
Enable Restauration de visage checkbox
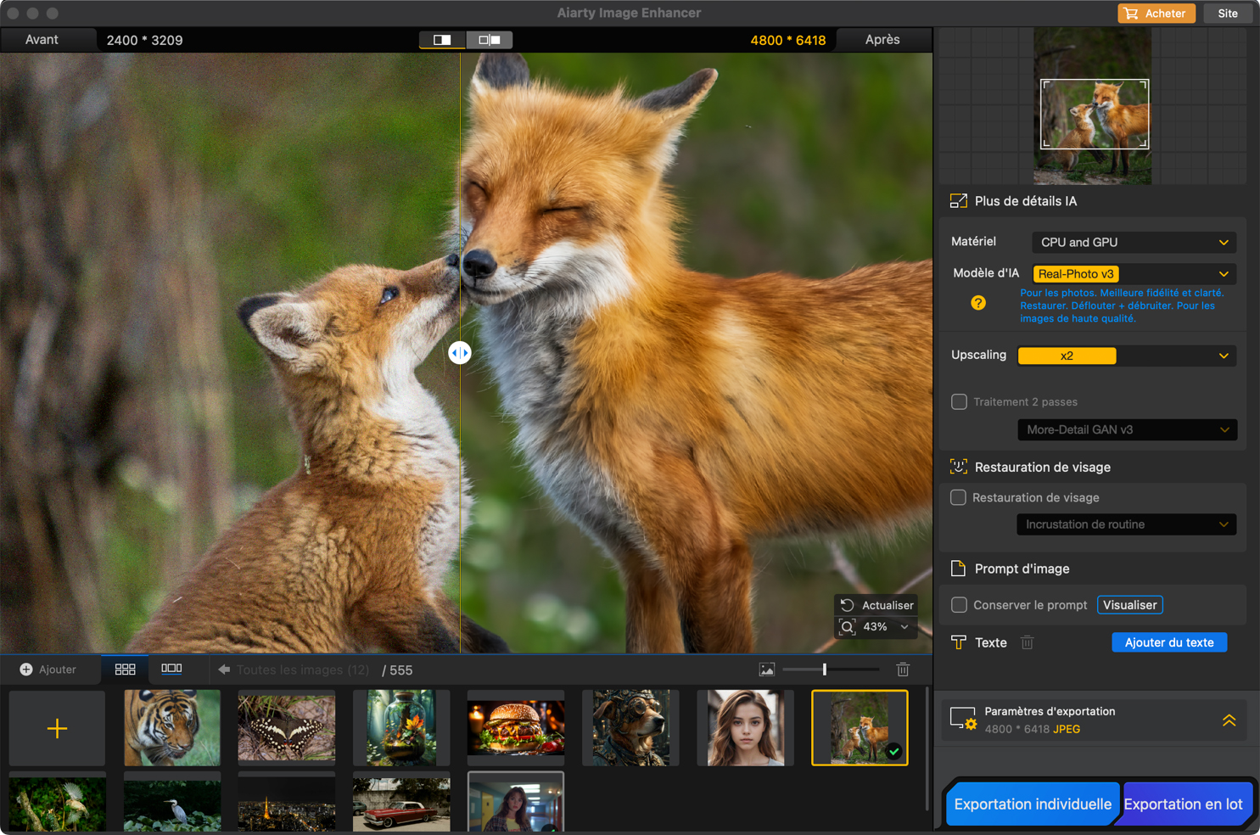pyautogui.click(x=958, y=497)
